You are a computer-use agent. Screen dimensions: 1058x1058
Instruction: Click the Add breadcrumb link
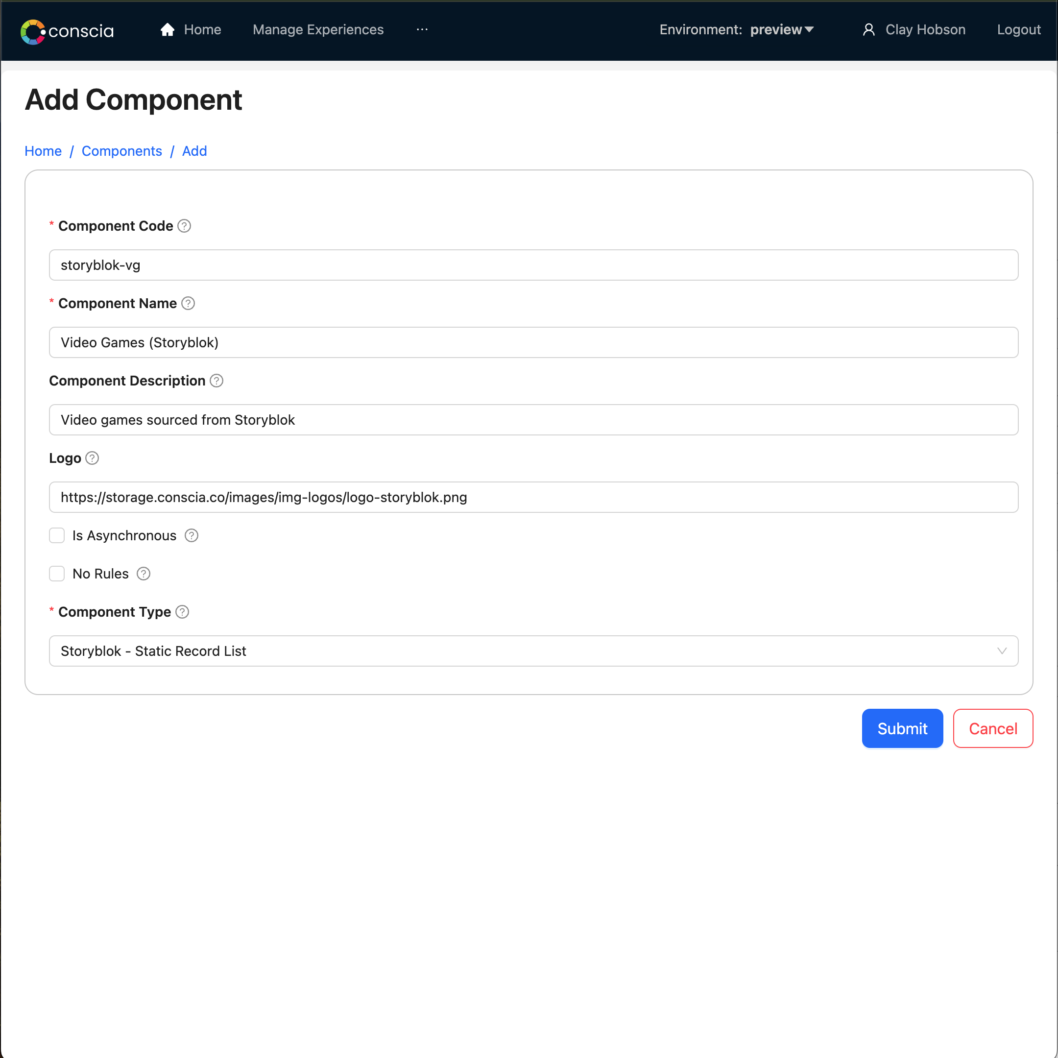(194, 151)
